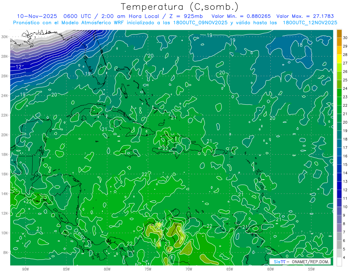The image size is (353, 273).
Task: Click the color scale label '30'
Action: point(345,37)
